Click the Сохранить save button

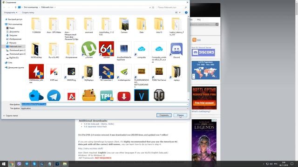tap(164, 115)
